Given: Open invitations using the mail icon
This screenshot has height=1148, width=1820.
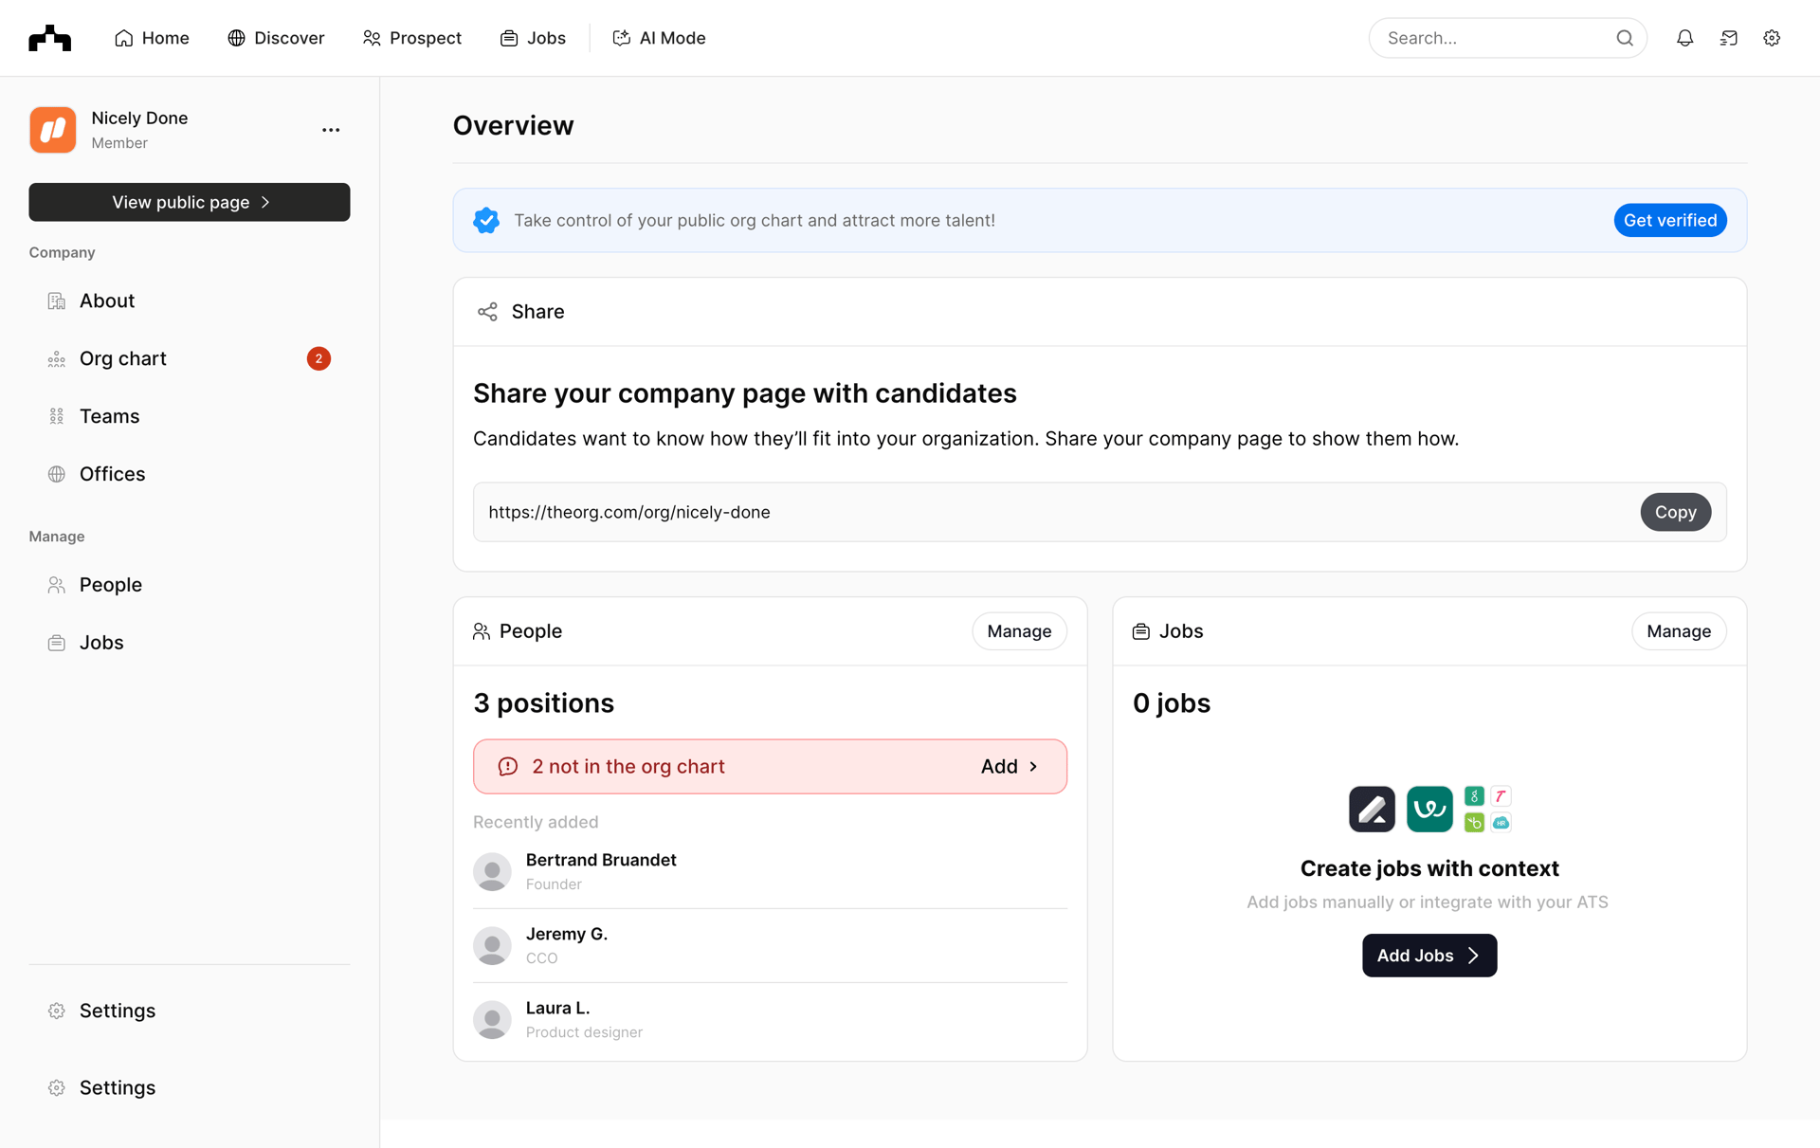Looking at the screenshot, I should coord(1729,38).
